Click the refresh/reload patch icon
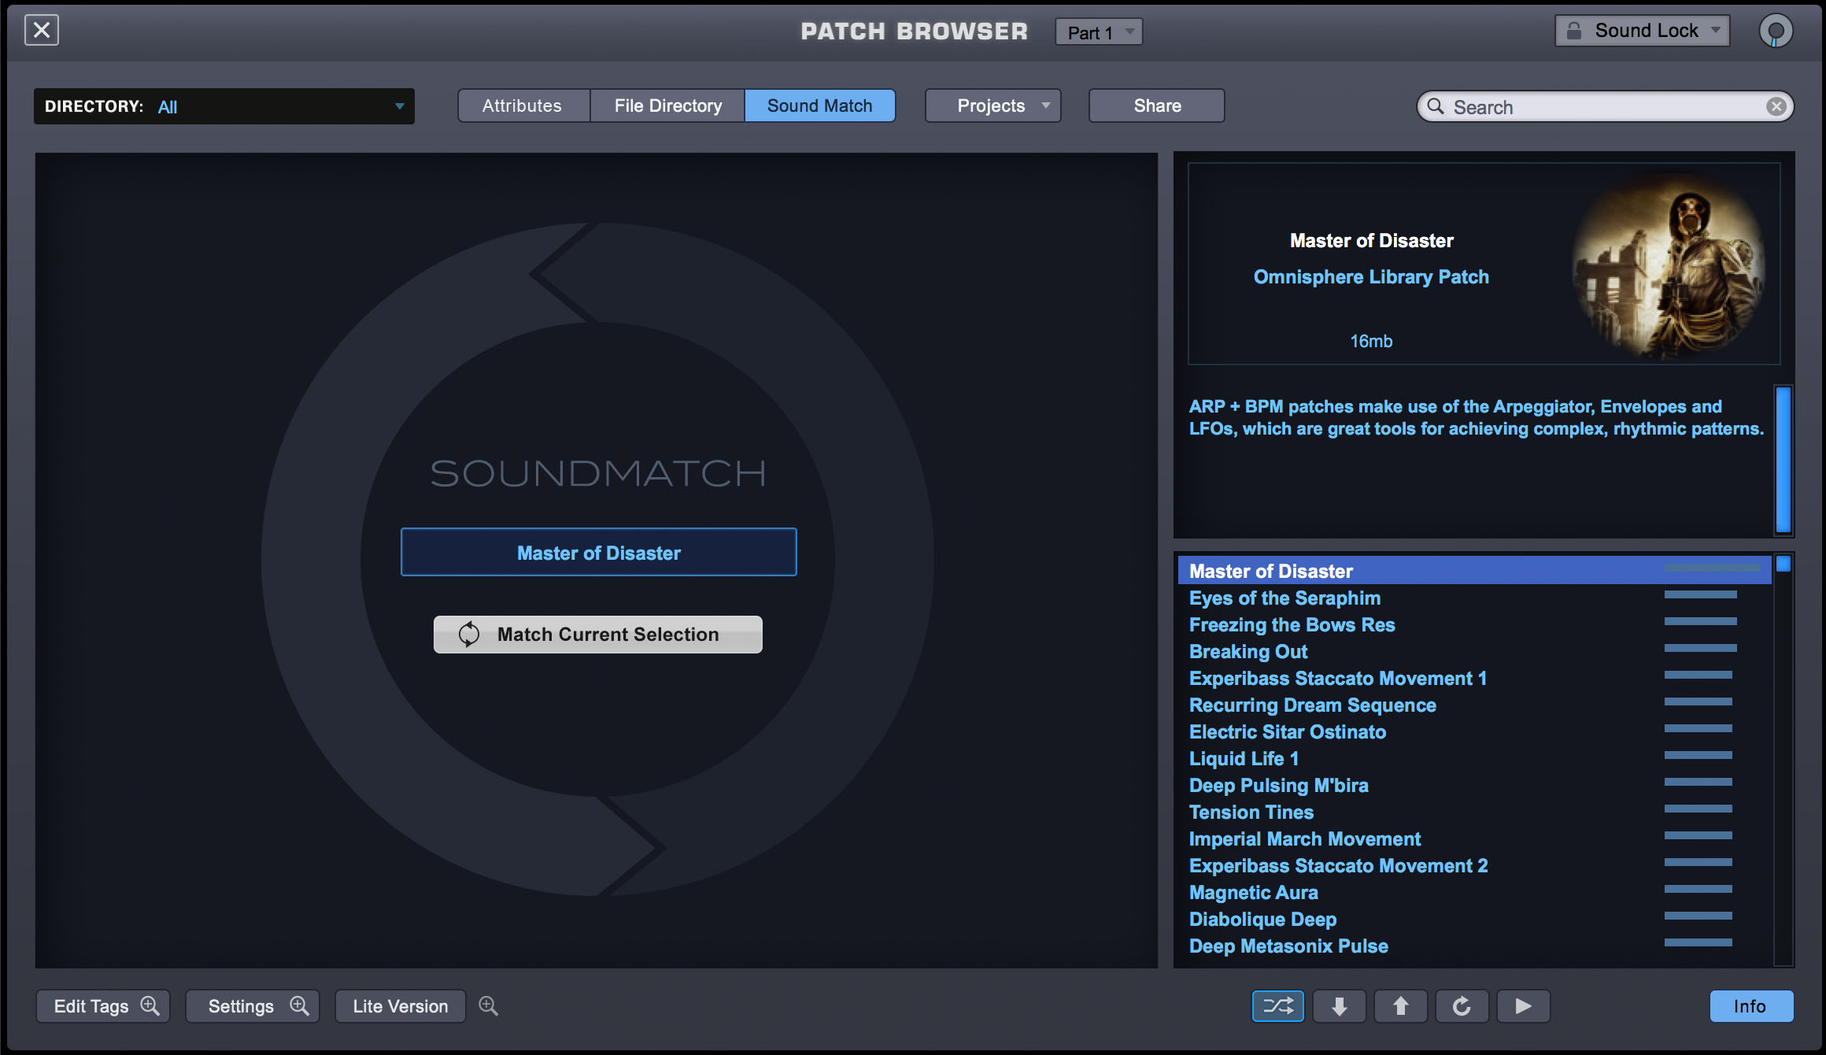 click(1458, 1005)
